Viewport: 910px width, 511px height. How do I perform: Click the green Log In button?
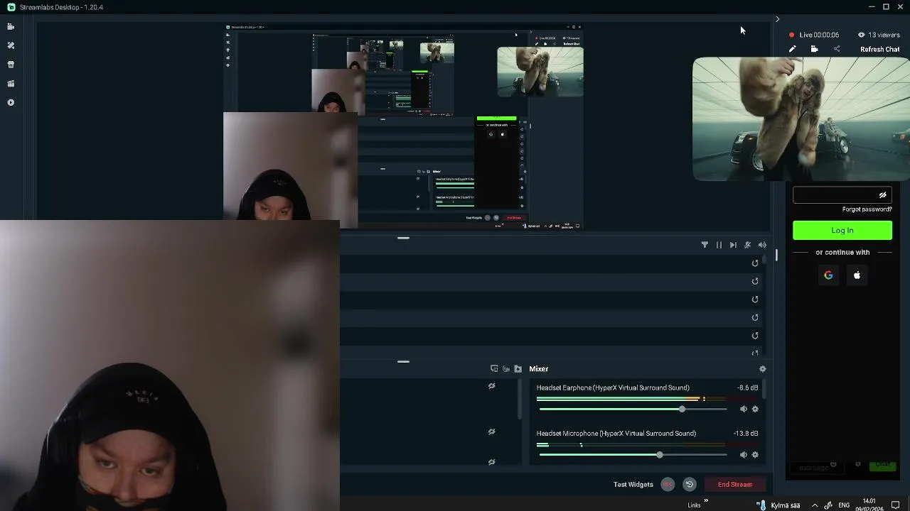pyautogui.click(x=842, y=230)
